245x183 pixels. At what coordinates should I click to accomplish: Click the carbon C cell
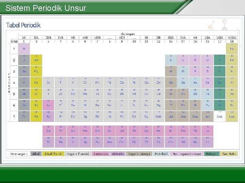[x=183, y=60]
